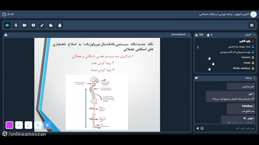The image size is (259, 145).
Task: Click slide line ۳-پیدا کردن منشا
Action: pos(102,70)
